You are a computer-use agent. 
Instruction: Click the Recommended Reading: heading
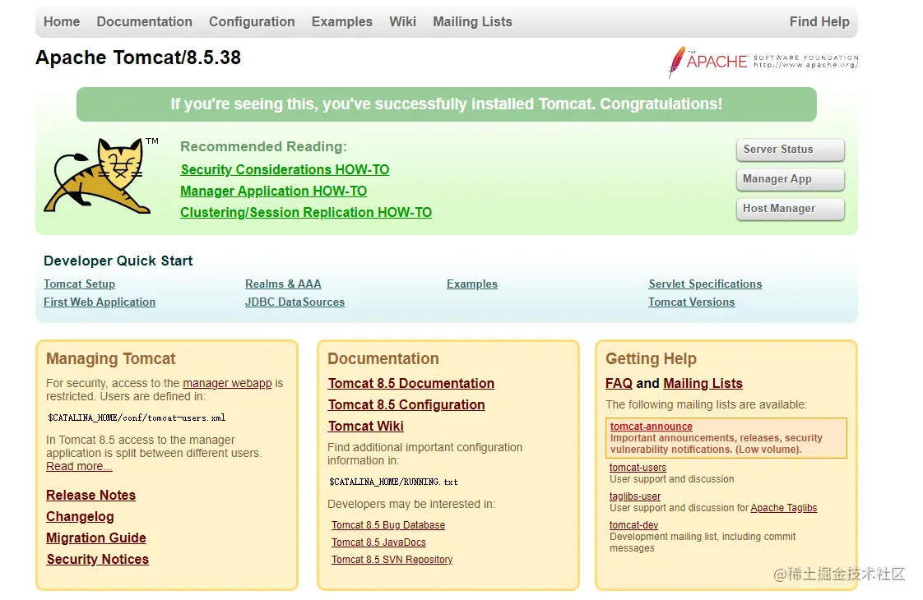tap(264, 146)
